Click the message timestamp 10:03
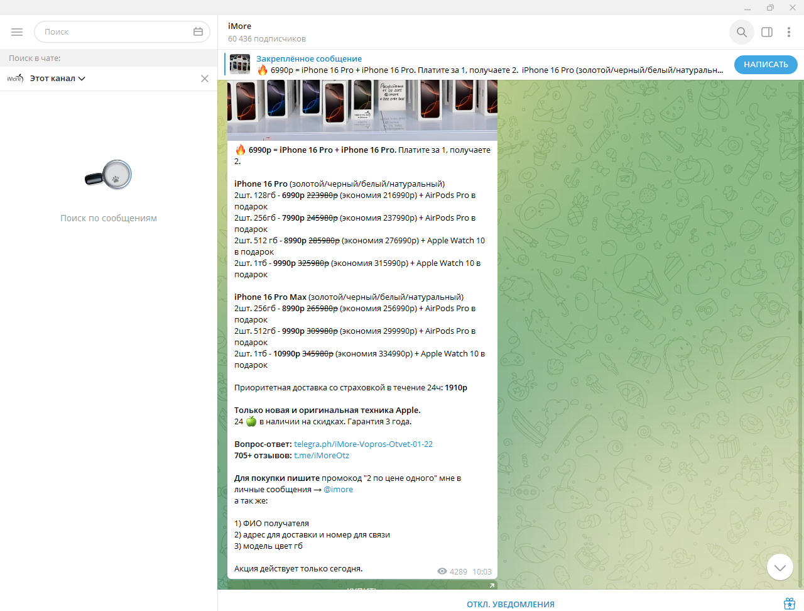Viewport: 804px width, 611px height. pos(482,572)
